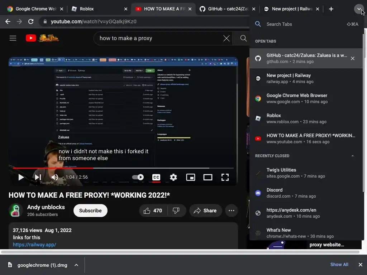Toggle the autoplay switch in the player

point(138,177)
